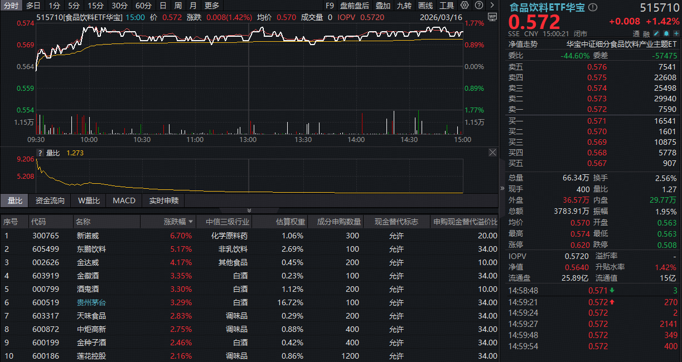This screenshot has height=362, width=682.
Task: Set a price alert via the bell icon
Action: pos(666,33)
